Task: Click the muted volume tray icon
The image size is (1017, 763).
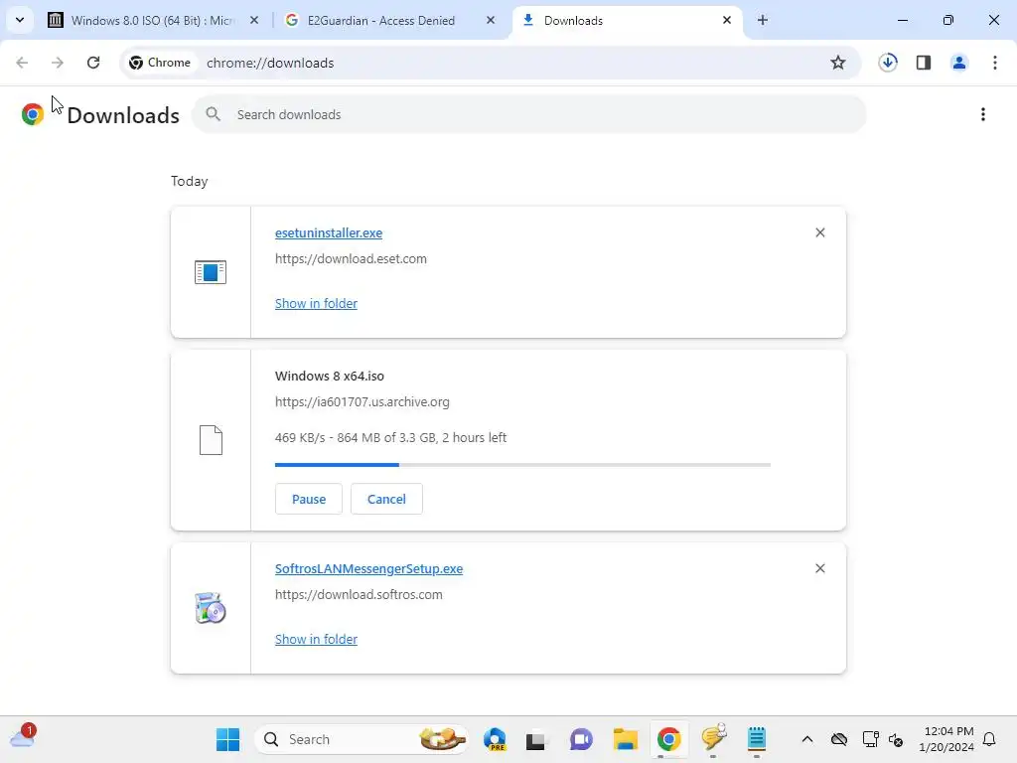Action: (897, 739)
